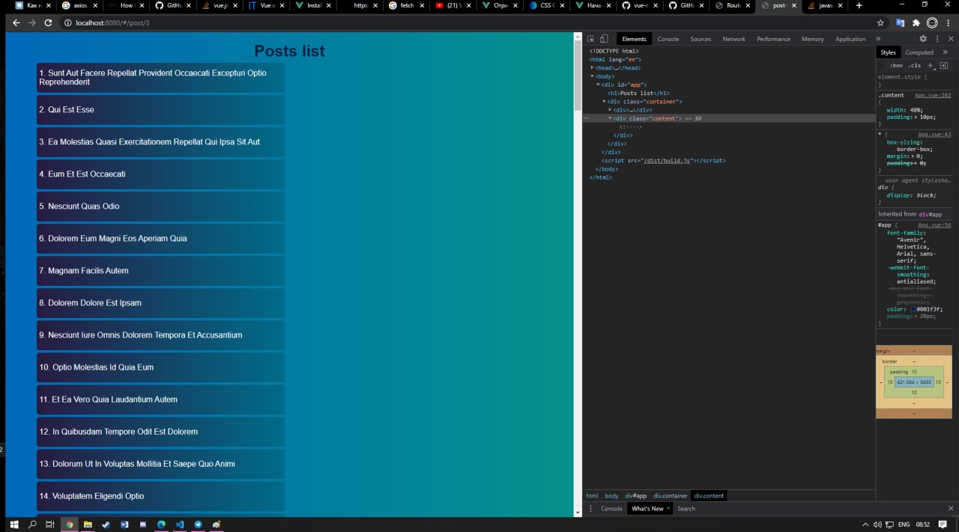Viewport: 959px width, 532px height.
Task: Open the App.vue:43 source link
Action: 934,134
